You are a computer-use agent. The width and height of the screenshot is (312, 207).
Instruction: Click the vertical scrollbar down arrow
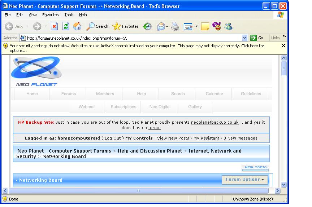click(x=283, y=185)
